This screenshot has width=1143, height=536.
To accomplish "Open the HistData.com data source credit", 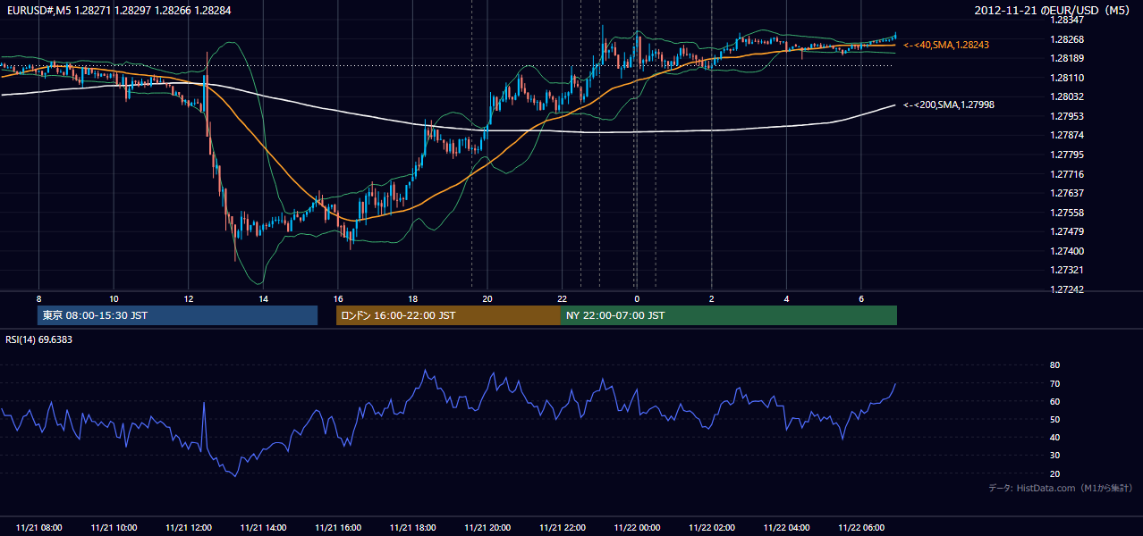I will click(x=1061, y=488).
